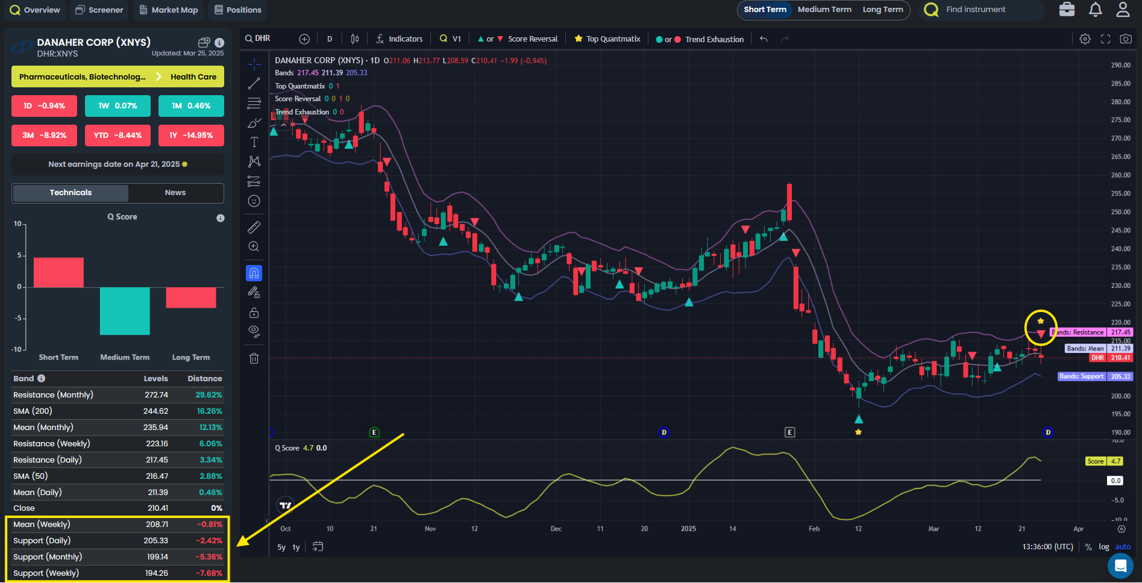Select the 1D -0.94% performance tile

coord(44,106)
